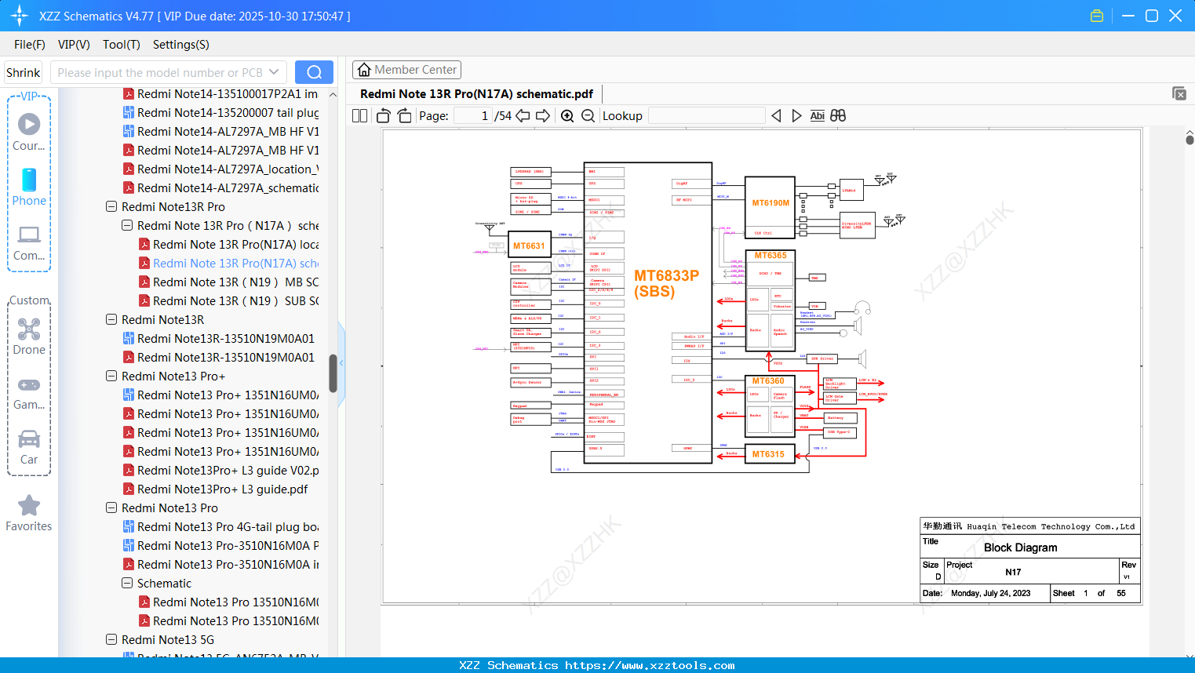Screen dimensions: 1195x673
Task: Toggle whole-word matching with the Abi icon
Action: [x=817, y=115]
